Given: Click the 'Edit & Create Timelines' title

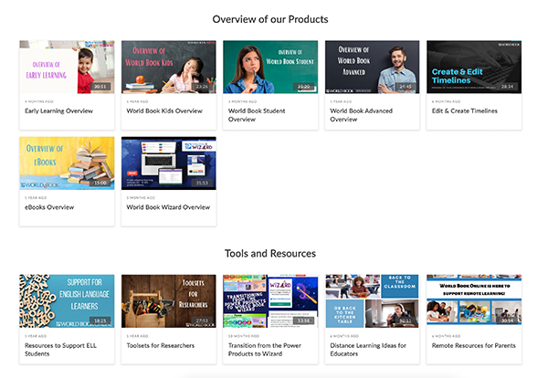Looking at the screenshot, I should pos(465,110).
